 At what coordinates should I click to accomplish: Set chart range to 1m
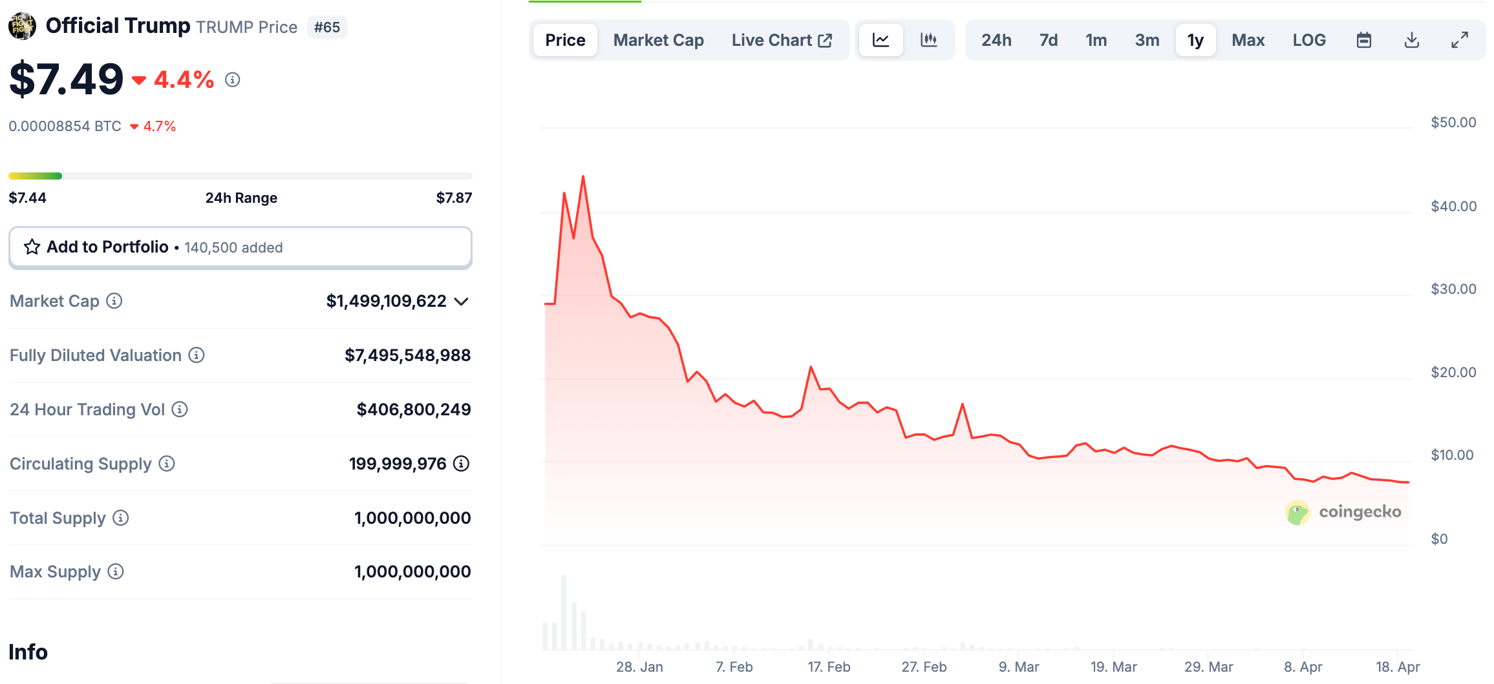[1096, 40]
